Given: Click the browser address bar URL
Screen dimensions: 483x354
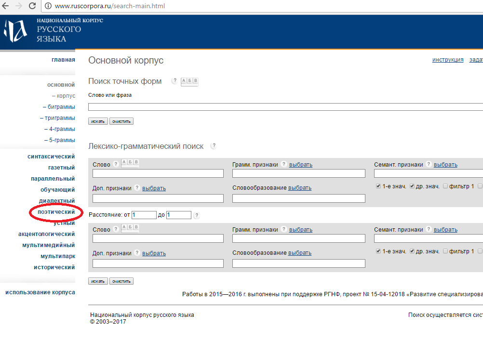Looking at the screenshot, I should point(109,6).
